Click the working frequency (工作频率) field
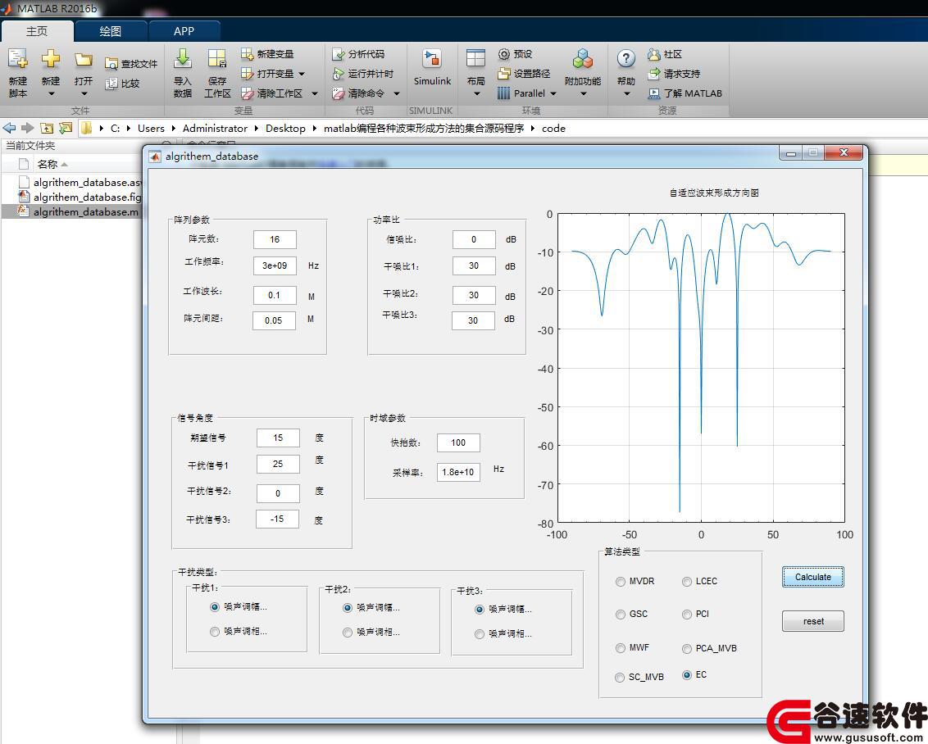The height and width of the screenshot is (744, 928). (x=275, y=266)
